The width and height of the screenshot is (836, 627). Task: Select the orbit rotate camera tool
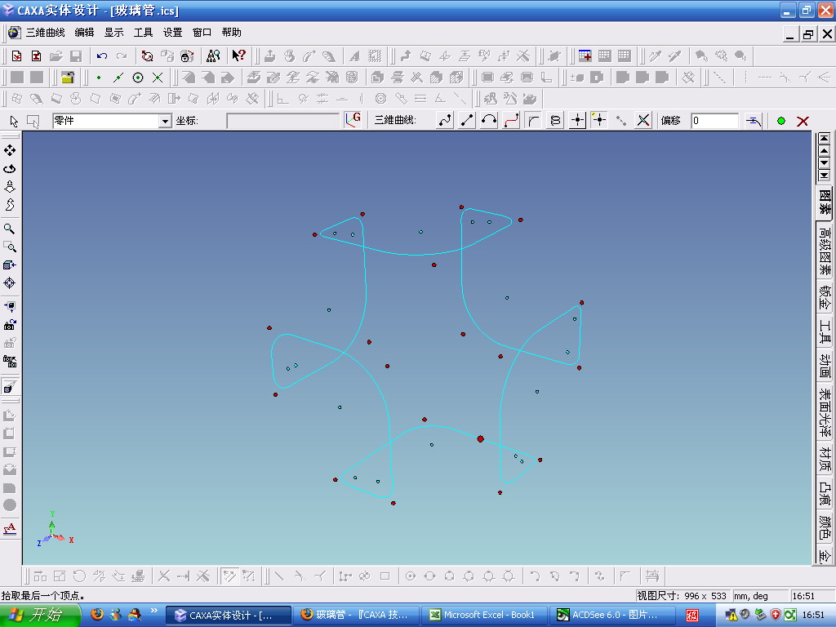(10, 169)
